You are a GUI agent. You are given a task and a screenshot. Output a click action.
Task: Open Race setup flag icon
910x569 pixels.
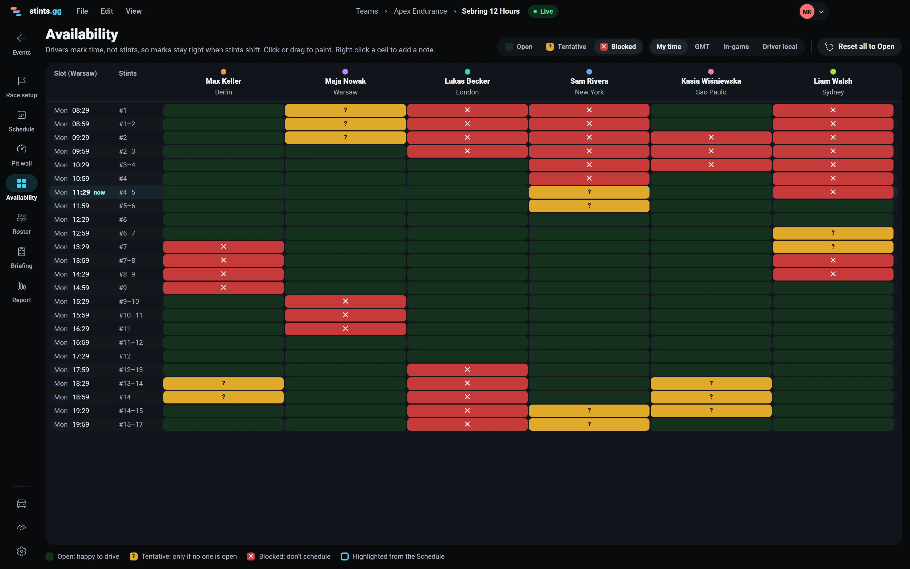[21, 81]
